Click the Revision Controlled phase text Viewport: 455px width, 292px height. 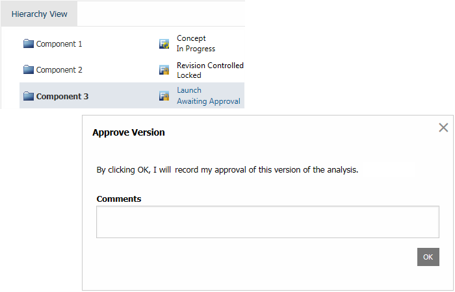(210, 66)
